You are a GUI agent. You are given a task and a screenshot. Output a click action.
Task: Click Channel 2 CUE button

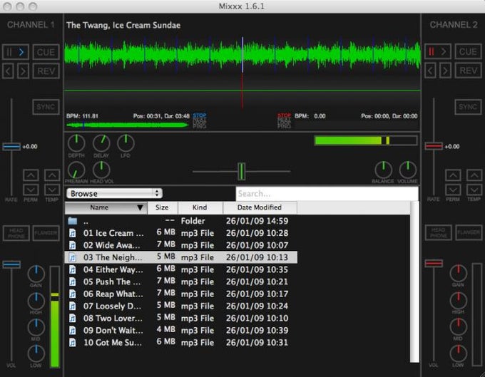pyautogui.click(x=468, y=51)
